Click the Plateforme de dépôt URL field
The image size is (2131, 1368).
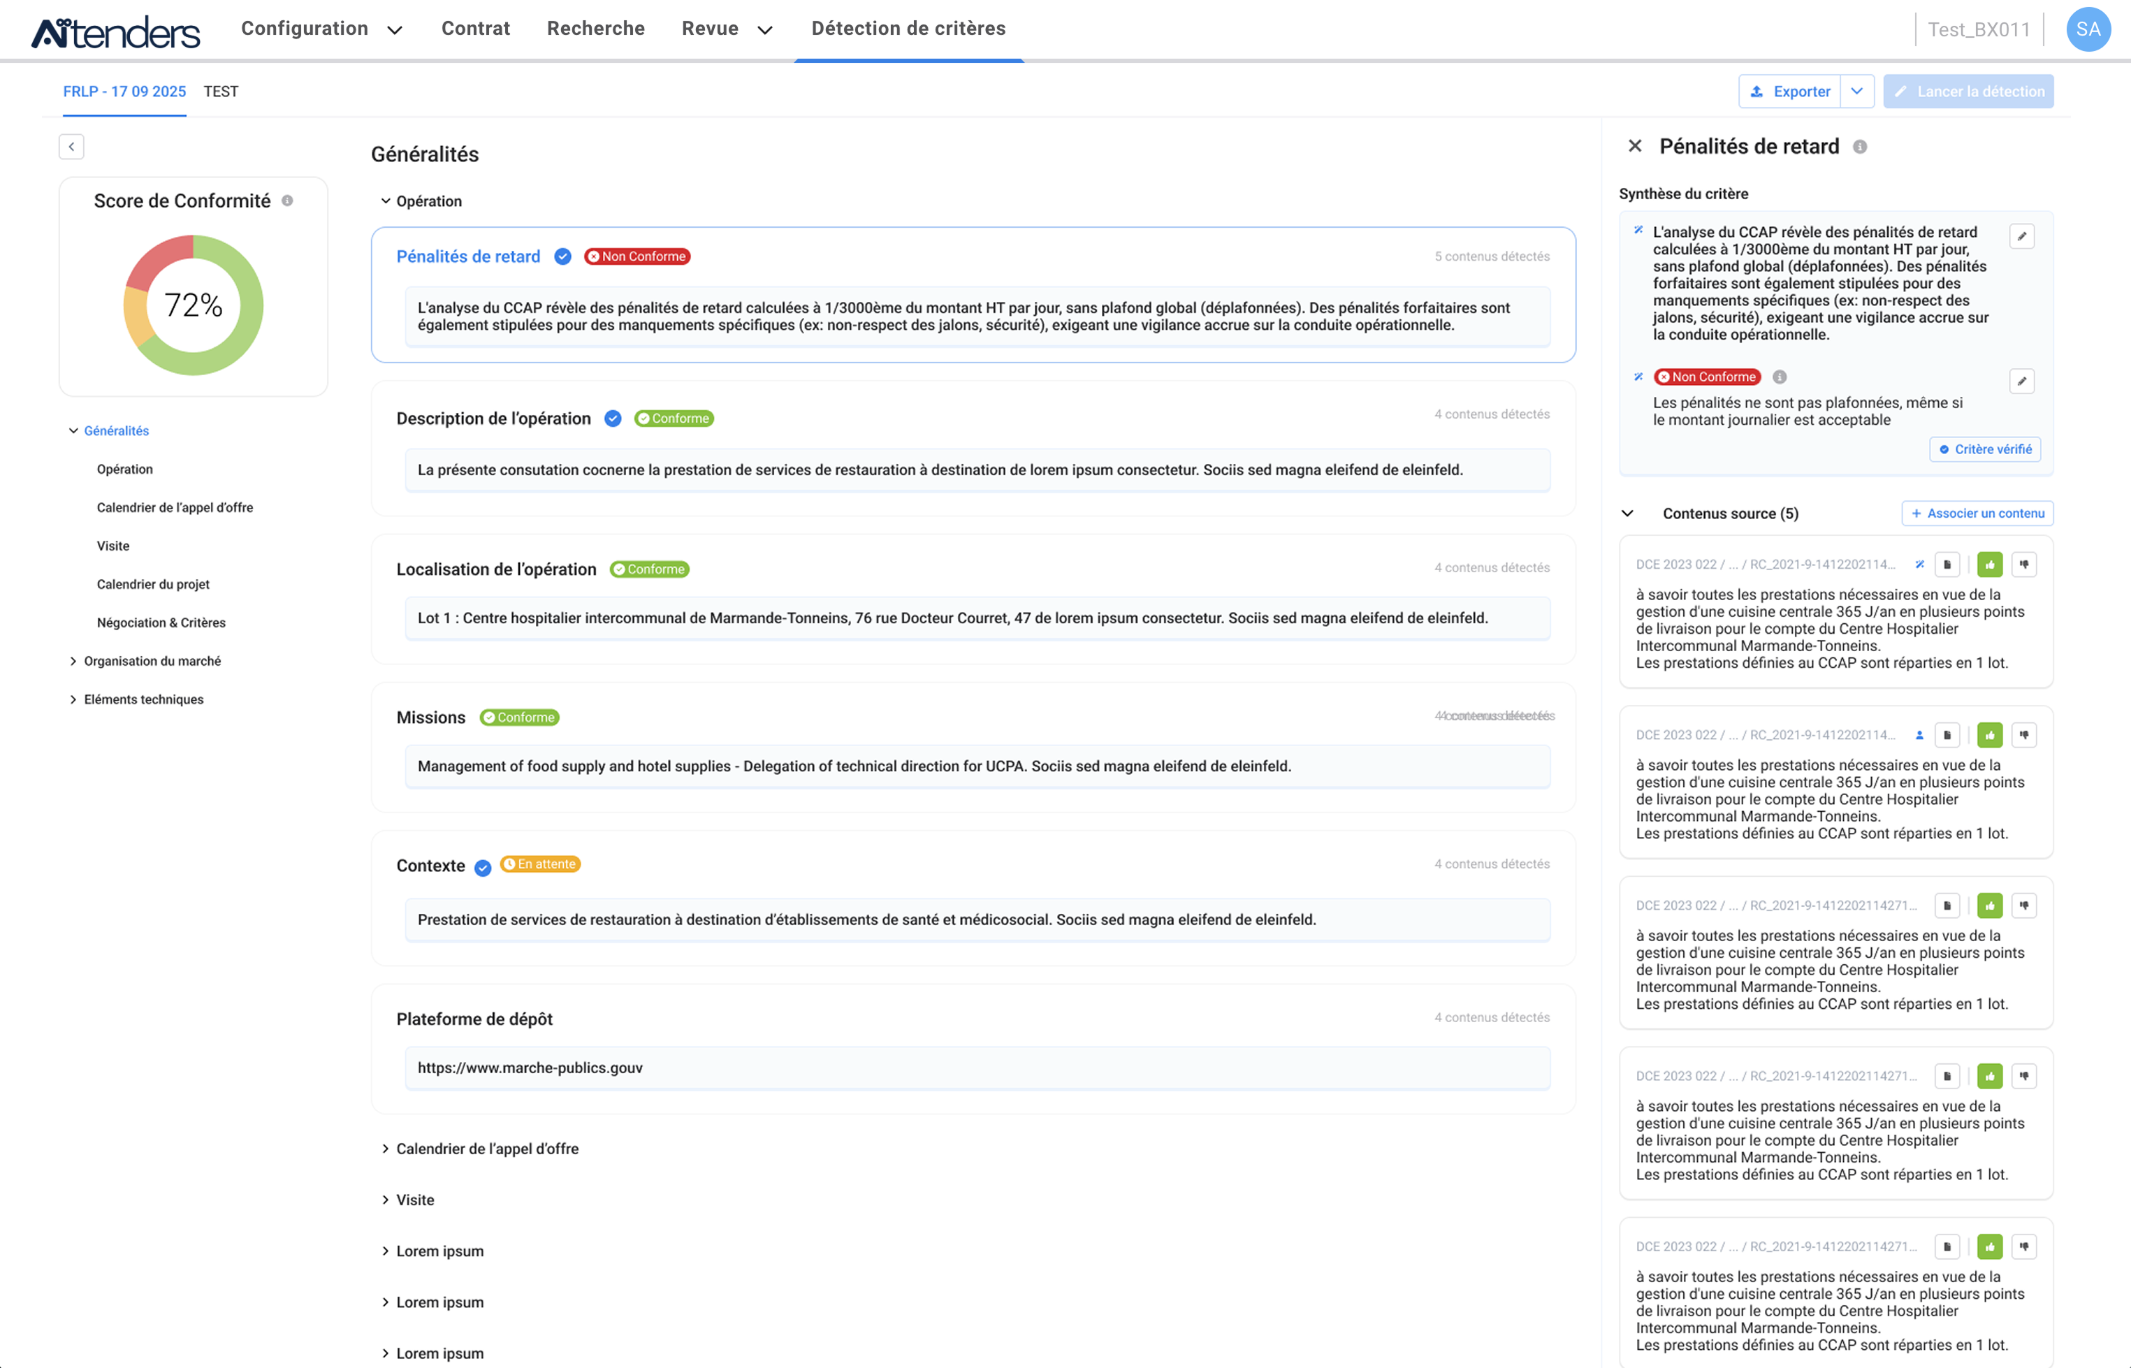tap(977, 1068)
